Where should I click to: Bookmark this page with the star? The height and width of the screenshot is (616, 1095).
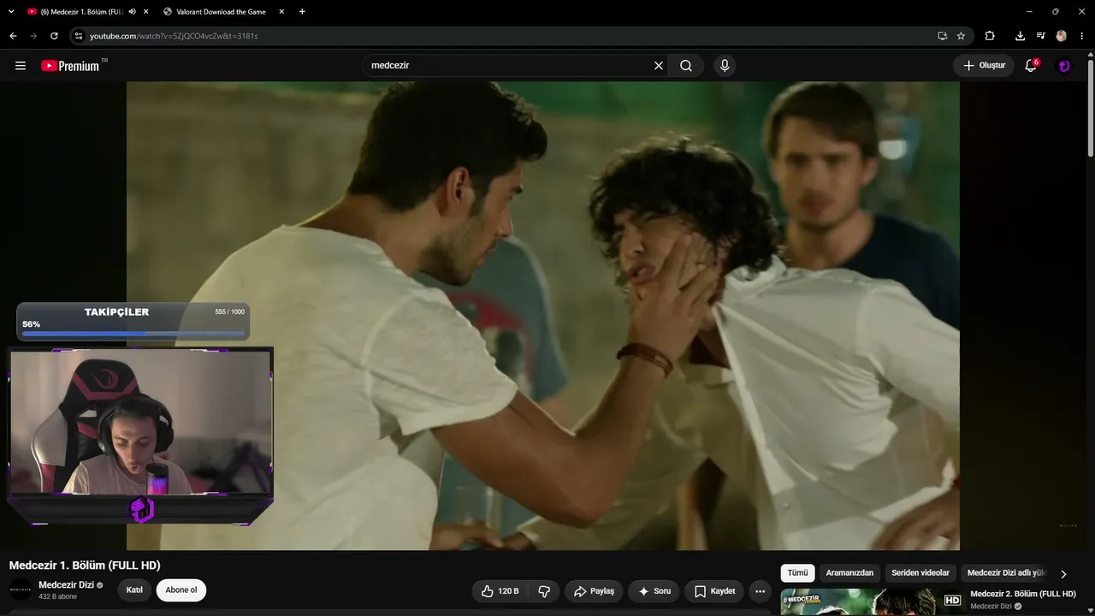tap(961, 36)
